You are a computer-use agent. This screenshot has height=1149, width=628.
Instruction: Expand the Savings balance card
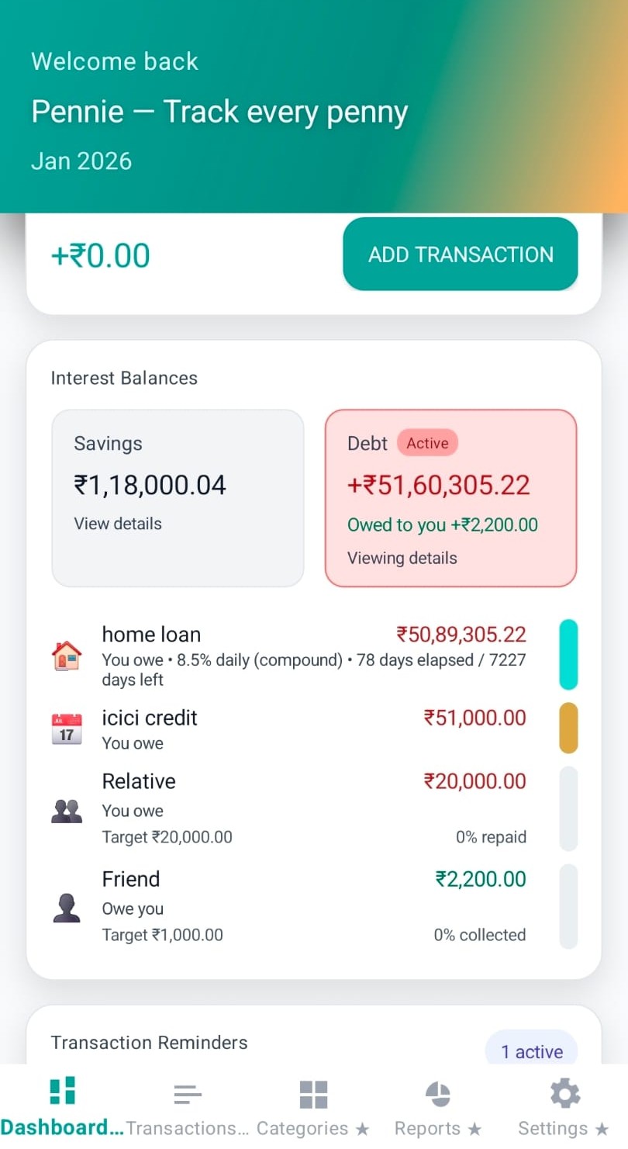(x=178, y=497)
